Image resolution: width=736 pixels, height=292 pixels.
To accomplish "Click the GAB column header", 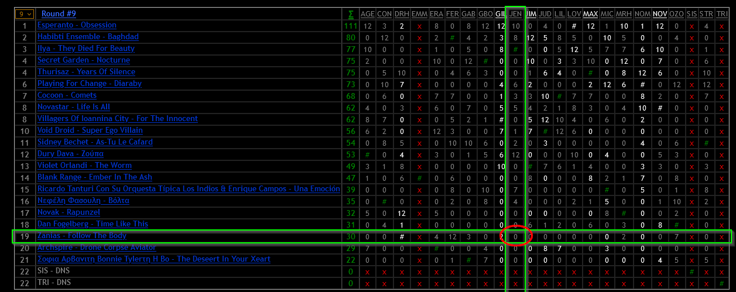I will [x=468, y=13].
